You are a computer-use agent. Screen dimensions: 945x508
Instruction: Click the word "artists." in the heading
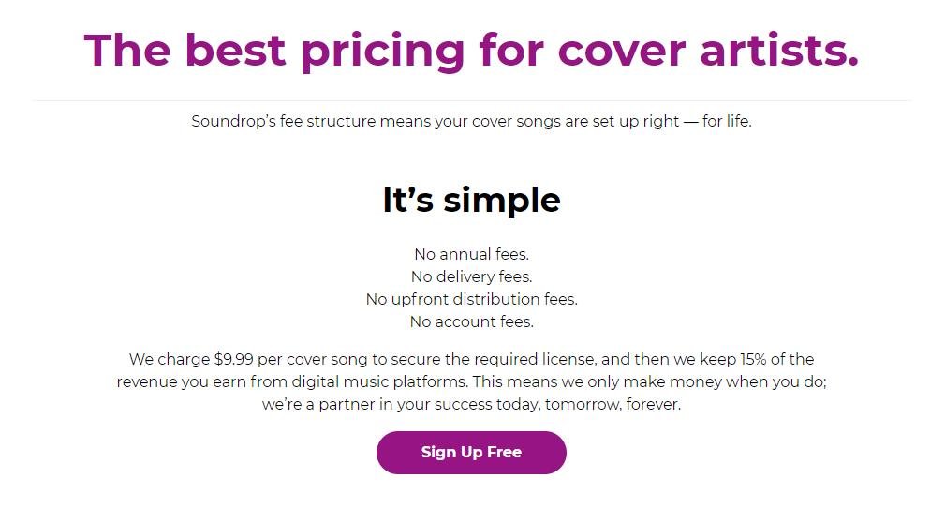[779, 51]
